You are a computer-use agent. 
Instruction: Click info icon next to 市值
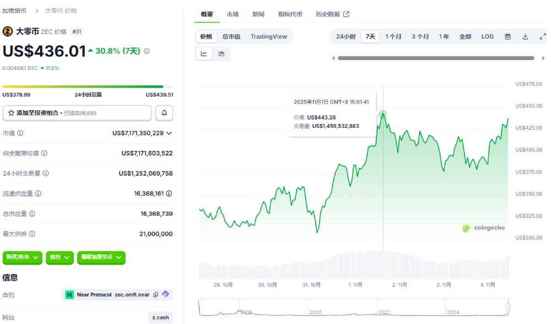coord(20,133)
